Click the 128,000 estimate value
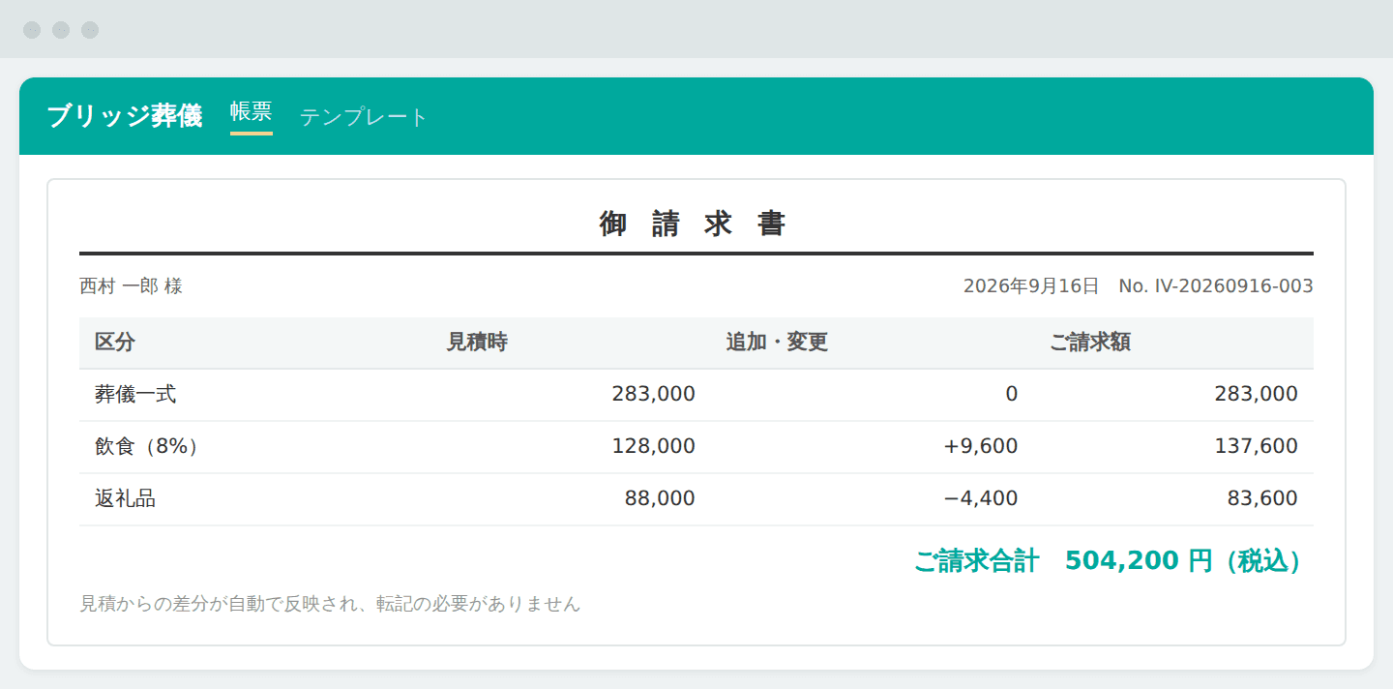 coord(654,446)
